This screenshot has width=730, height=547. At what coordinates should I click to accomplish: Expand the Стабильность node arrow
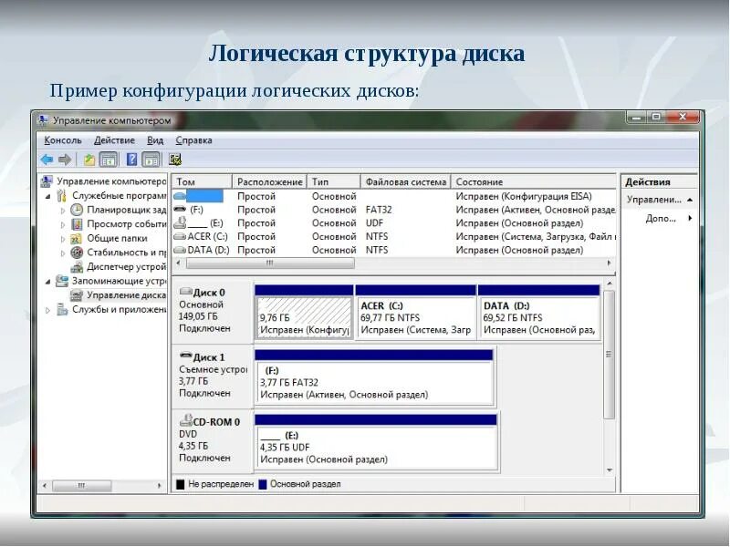[63, 253]
